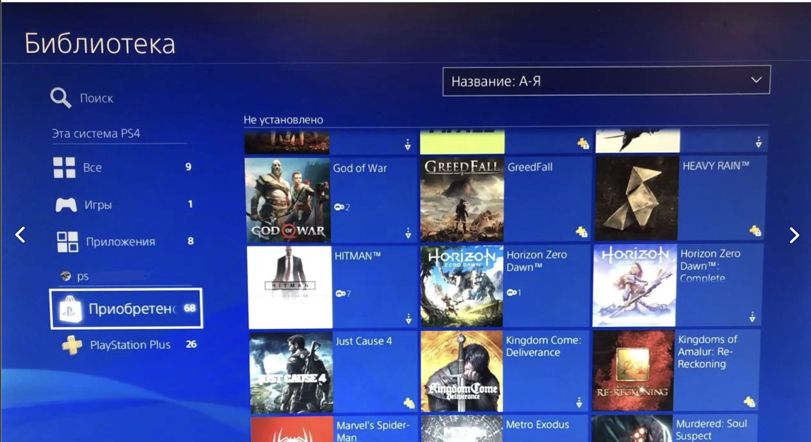Select the Игры category
The width and height of the screenshot is (811, 442).
point(124,205)
